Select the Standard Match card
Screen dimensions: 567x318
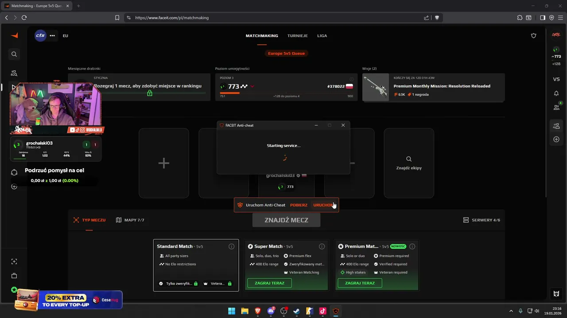click(196, 265)
